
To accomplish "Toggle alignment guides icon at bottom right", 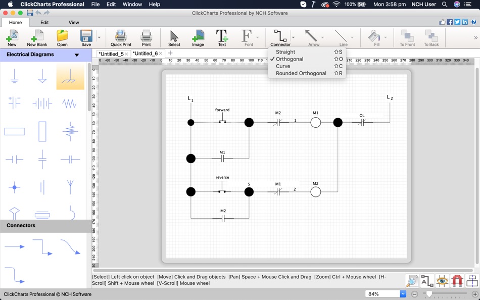I will tap(472, 281).
